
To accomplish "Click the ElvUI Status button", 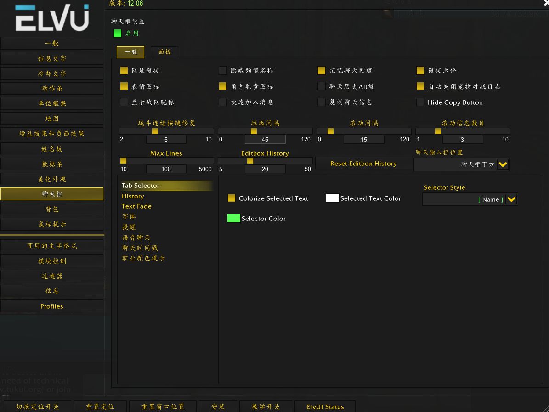I will click(x=325, y=406).
